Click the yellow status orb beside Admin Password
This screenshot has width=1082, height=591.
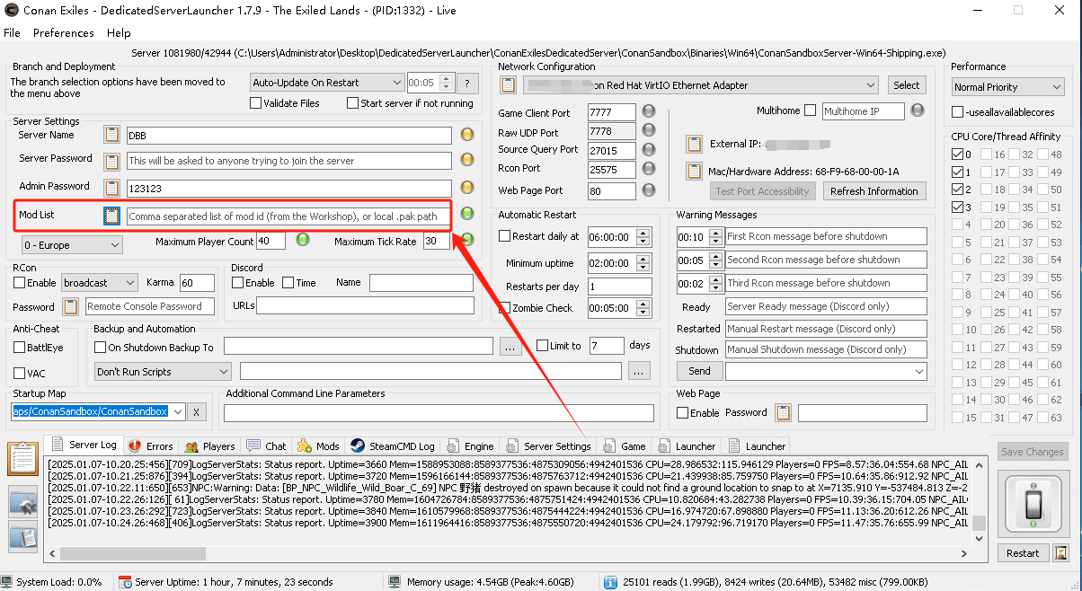point(467,188)
